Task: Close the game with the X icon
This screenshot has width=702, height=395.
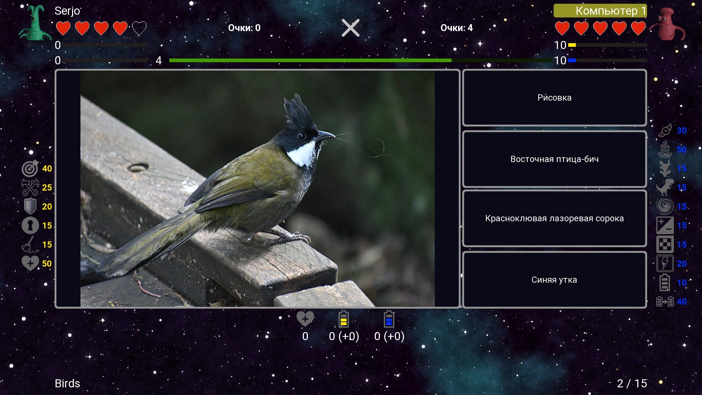Action: (x=350, y=28)
